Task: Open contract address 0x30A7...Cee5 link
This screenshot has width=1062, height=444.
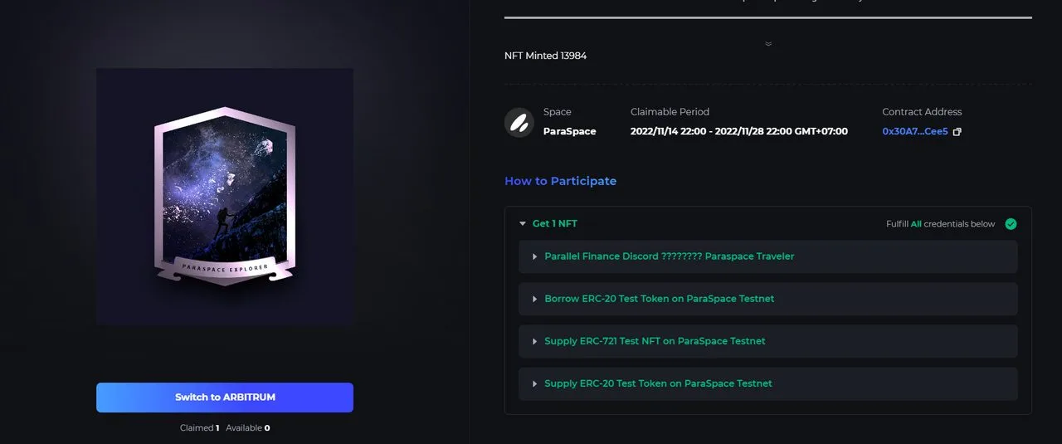Action: coord(915,132)
